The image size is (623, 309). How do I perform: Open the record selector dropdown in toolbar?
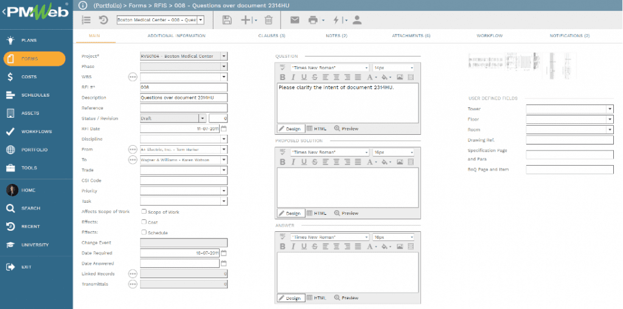coord(201,20)
